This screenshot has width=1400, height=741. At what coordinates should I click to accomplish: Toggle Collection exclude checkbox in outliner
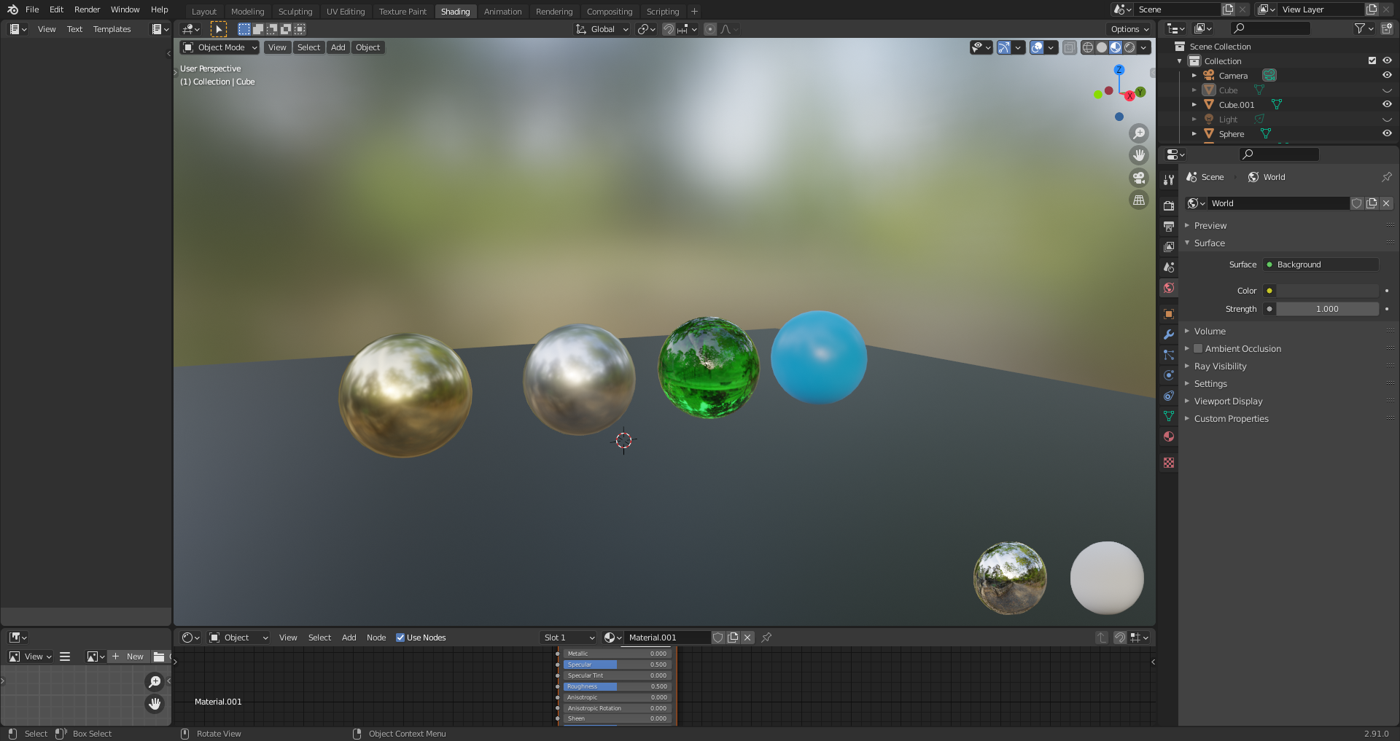(x=1372, y=61)
